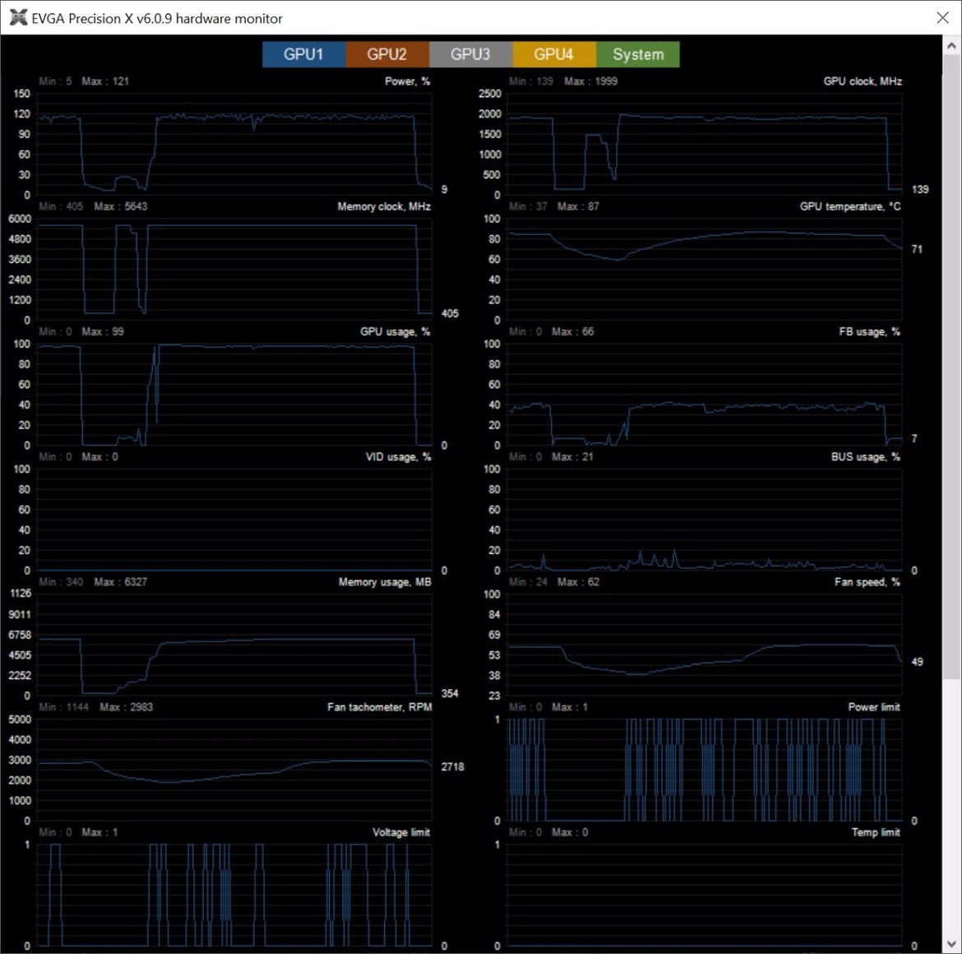Image resolution: width=962 pixels, height=954 pixels.
Task: Click the scrollbar down arrow
Action: tap(951, 943)
